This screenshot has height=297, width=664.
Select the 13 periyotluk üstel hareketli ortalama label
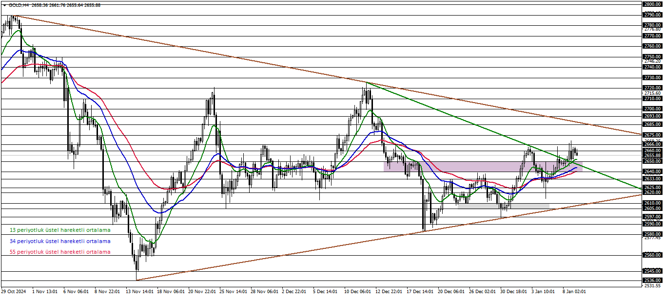tap(60, 230)
